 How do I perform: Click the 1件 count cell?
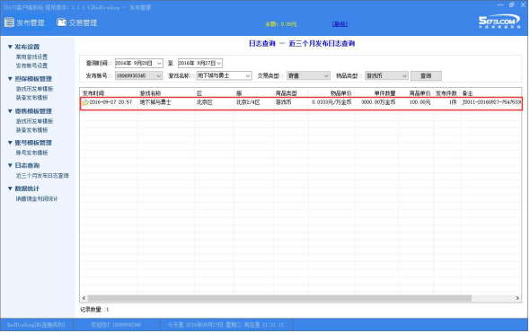453,102
